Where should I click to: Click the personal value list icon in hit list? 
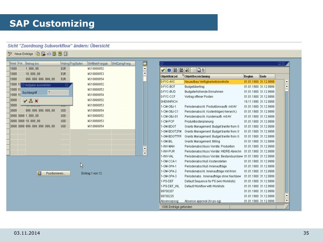[187, 70]
